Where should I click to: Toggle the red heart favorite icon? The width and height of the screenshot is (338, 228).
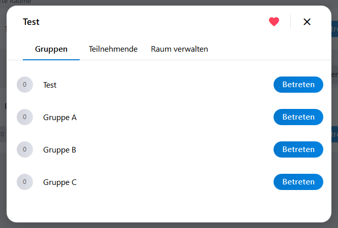[274, 22]
